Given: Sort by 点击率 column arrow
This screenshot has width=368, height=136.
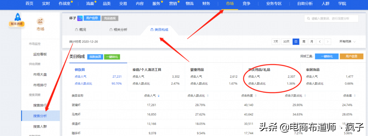Looking at the screenshot, I should coord(355,95).
